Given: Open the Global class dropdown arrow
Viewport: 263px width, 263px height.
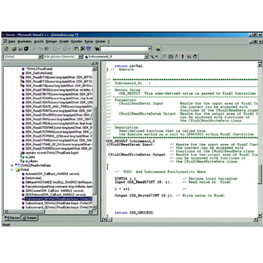Looking at the screenshot, I should pyautogui.click(x=40, y=57).
